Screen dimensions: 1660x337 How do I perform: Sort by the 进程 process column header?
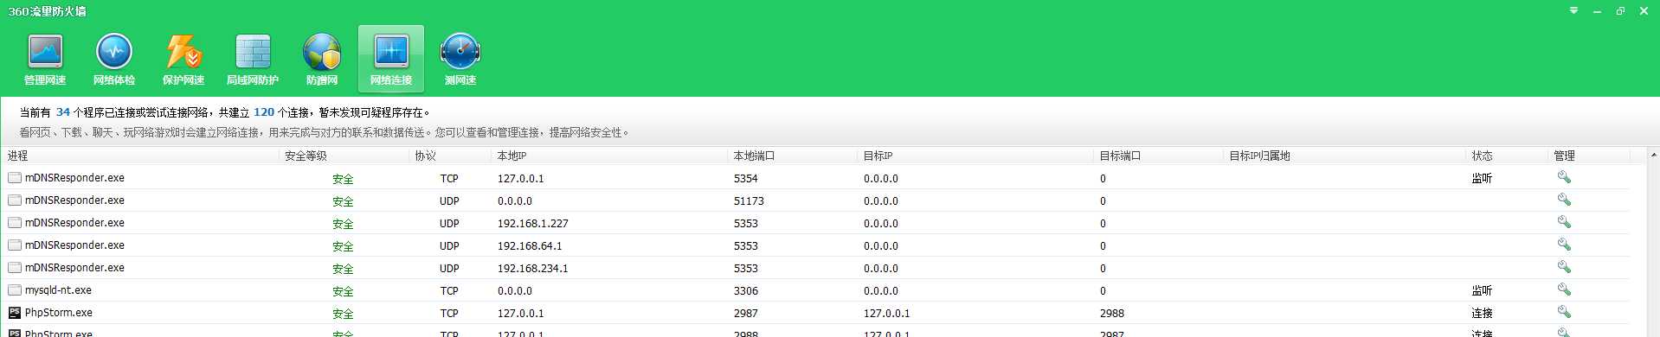pyautogui.click(x=141, y=156)
